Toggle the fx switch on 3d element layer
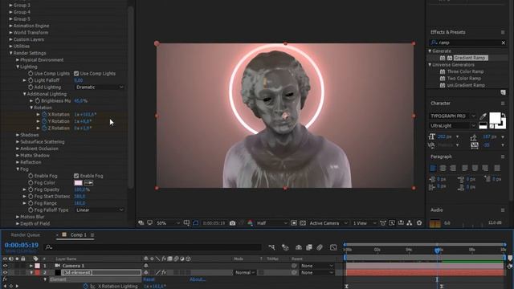 [x=164, y=273]
